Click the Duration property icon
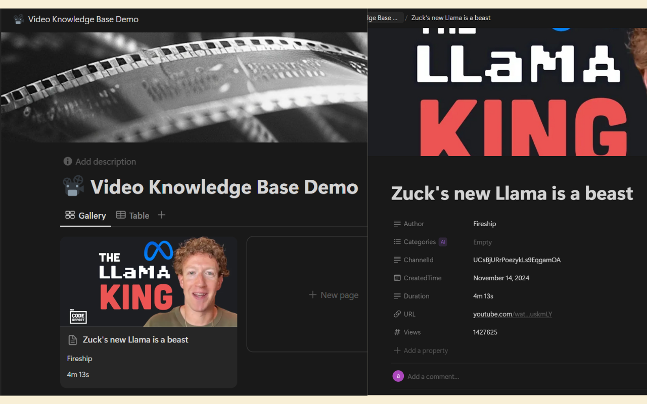 (397, 296)
